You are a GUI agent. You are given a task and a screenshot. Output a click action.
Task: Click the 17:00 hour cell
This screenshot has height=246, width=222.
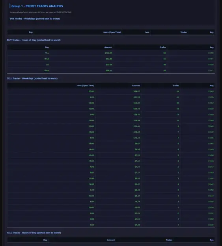[91, 161]
